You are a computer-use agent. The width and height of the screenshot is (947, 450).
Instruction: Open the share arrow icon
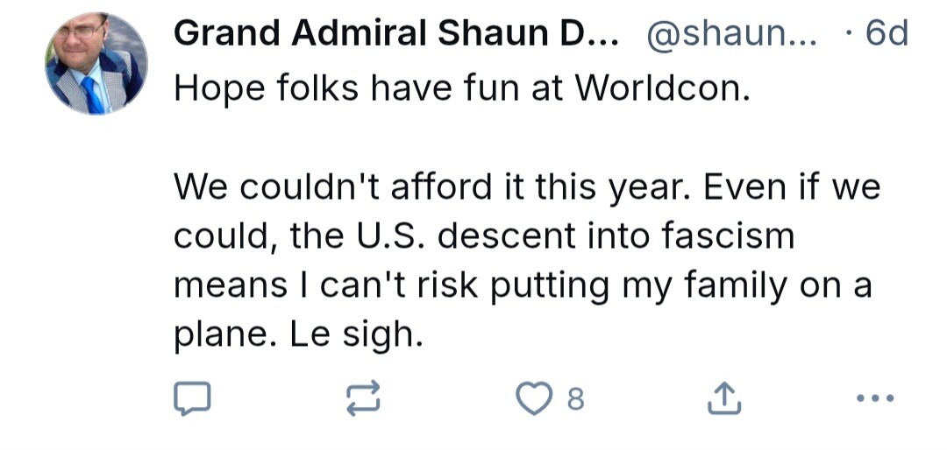click(723, 398)
